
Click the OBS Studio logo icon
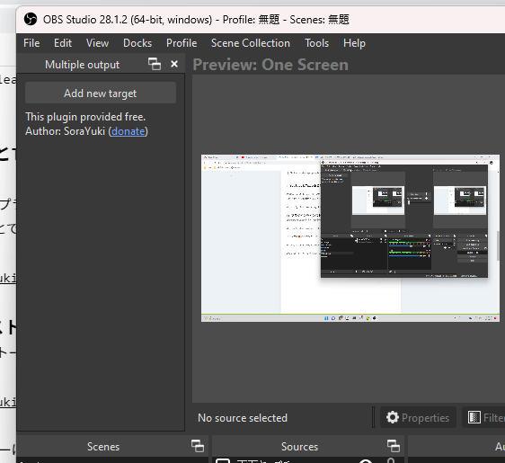click(31, 20)
